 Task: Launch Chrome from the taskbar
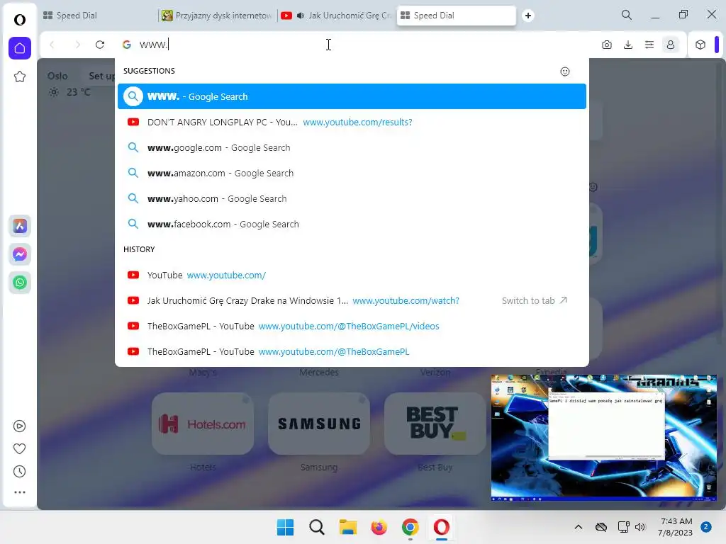pyautogui.click(x=411, y=527)
